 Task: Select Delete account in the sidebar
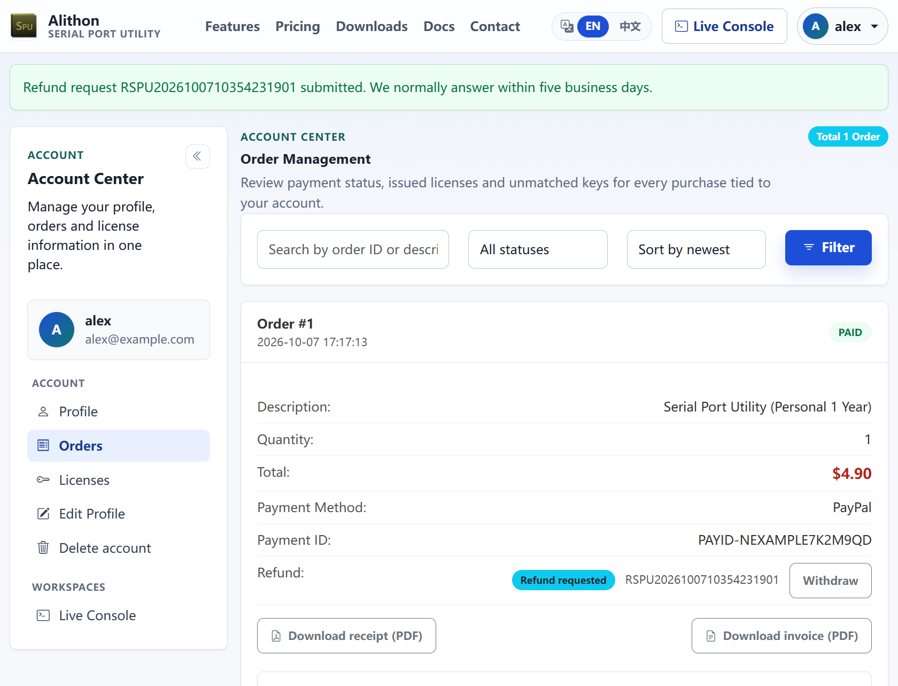(119, 548)
